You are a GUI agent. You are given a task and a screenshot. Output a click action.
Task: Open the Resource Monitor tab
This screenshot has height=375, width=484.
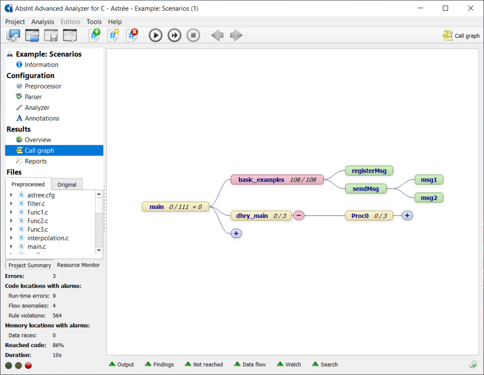click(78, 265)
